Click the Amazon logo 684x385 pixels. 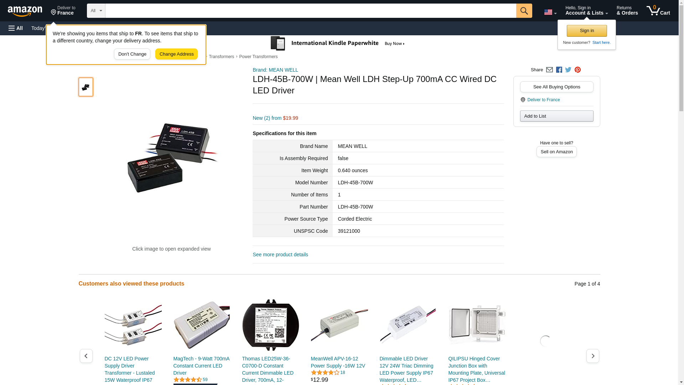tap(25, 11)
